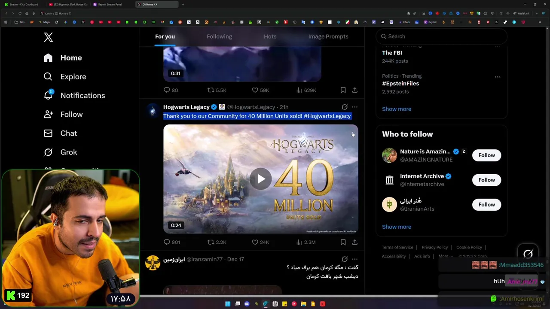Viewport: 550px width, 309px height.
Task: Click the X logo in sidebar
Action: 49,37
